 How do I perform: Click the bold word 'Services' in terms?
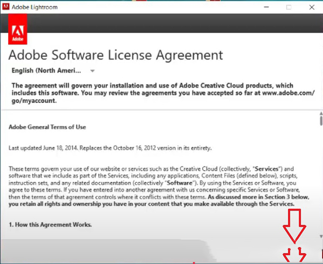click(x=266, y=169)
